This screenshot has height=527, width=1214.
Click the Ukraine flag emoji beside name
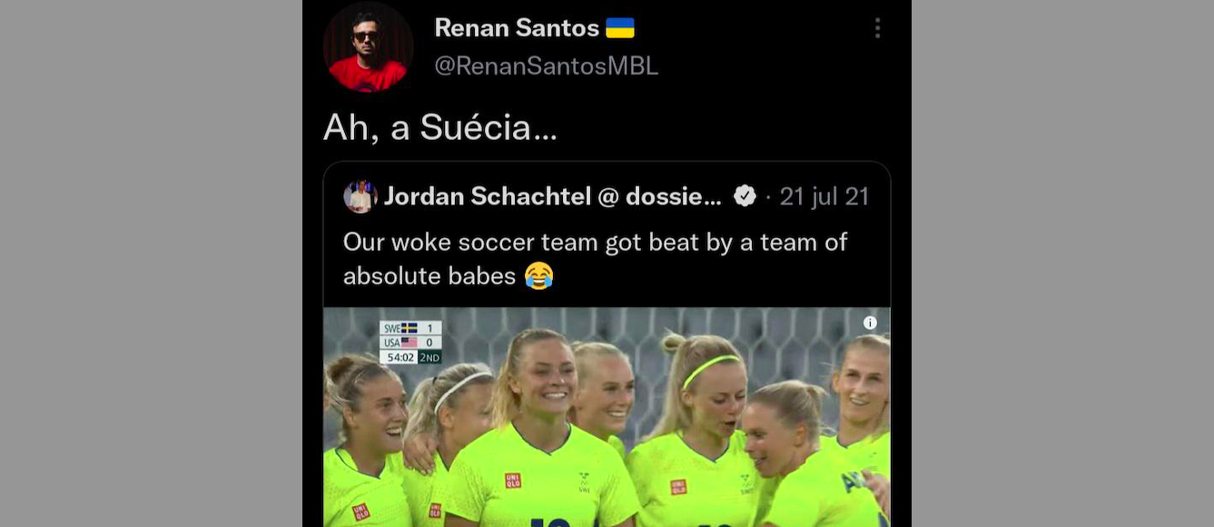pyautogui.click(x=620, y=28)
